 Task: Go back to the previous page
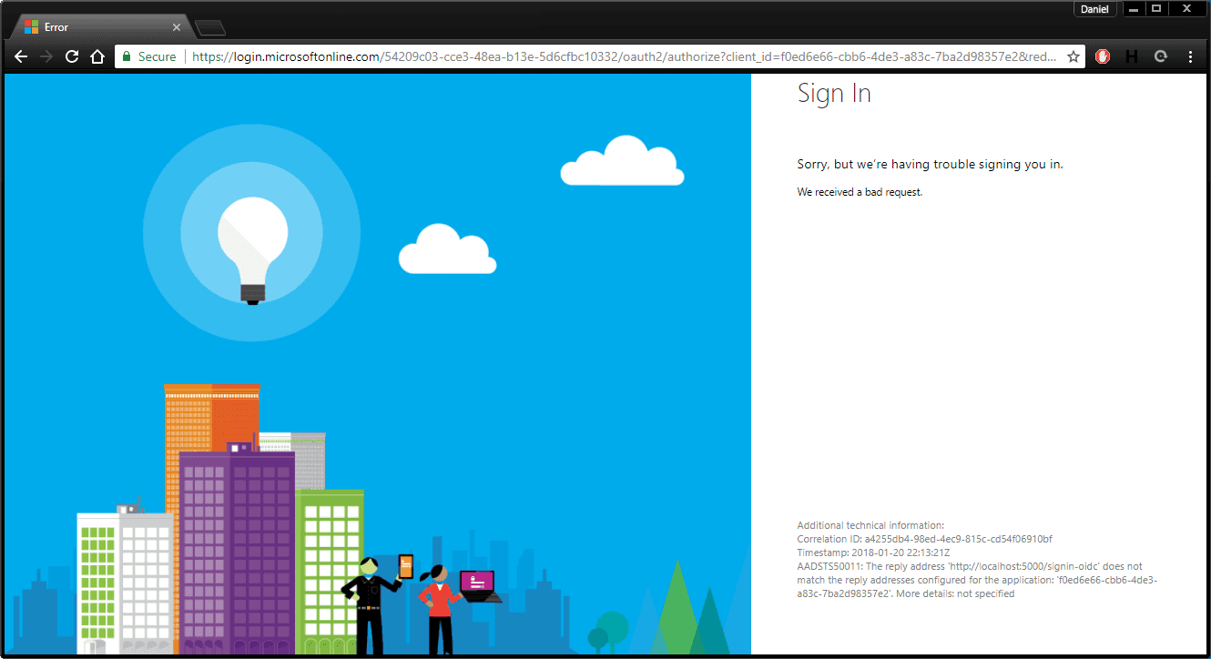click(x=21, y=56)
